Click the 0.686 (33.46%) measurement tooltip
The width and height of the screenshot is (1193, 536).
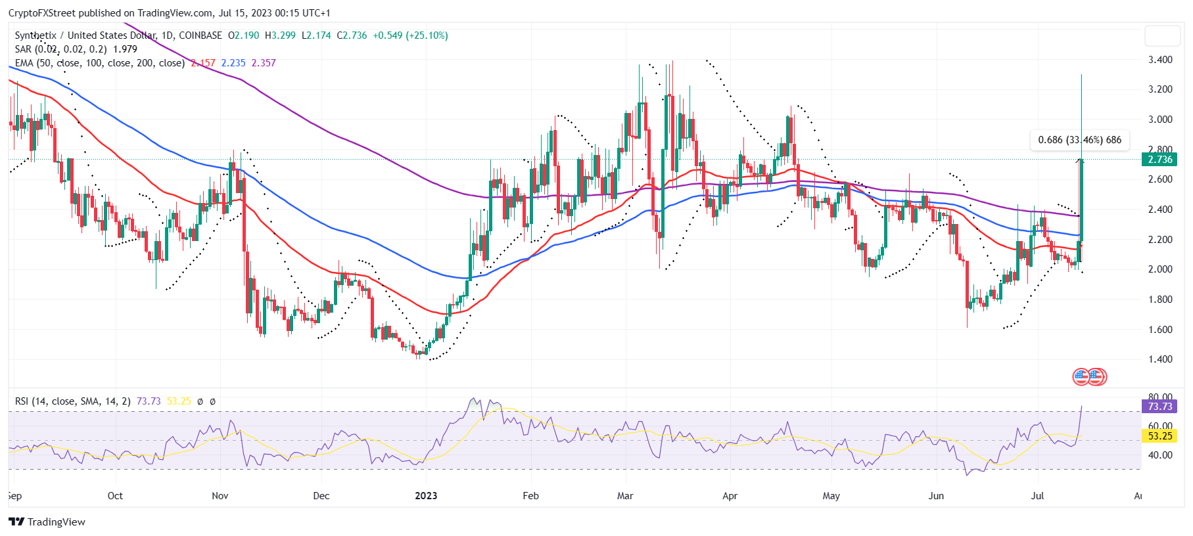[x=1079, y=140]
